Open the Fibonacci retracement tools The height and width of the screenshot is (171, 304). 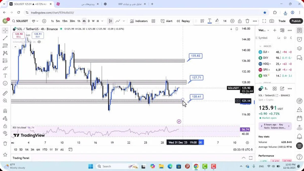pyautogui.click(x=5, y=46)
